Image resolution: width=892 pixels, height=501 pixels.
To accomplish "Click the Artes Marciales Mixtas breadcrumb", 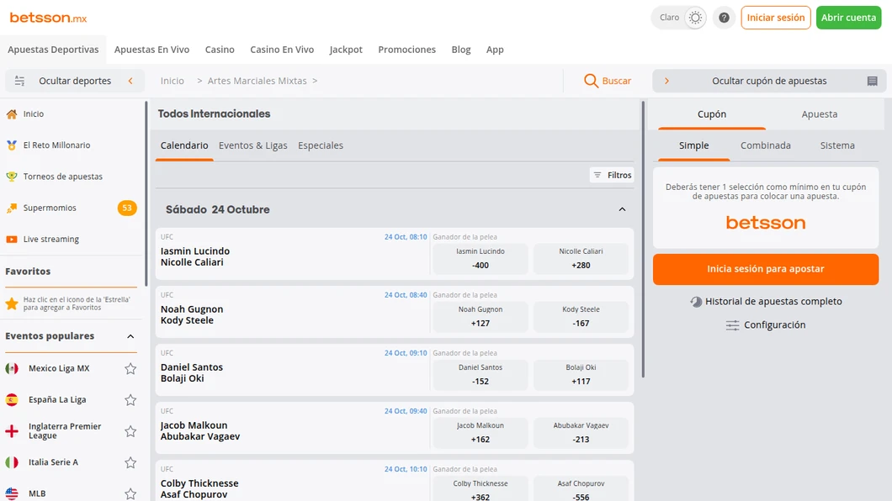I will point(258,81).
